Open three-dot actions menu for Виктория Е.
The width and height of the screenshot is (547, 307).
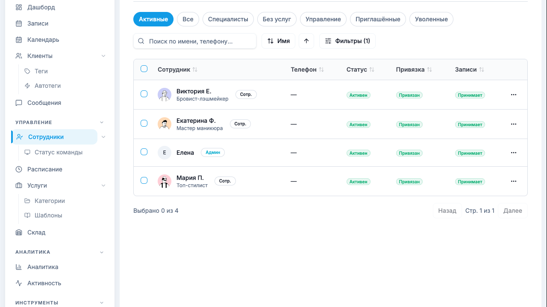(x=514, y=95)
